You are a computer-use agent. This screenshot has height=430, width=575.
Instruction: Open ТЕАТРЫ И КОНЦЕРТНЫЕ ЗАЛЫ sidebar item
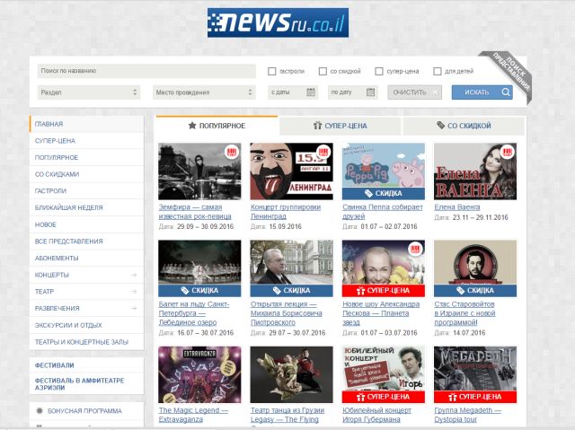click(86, 342)
